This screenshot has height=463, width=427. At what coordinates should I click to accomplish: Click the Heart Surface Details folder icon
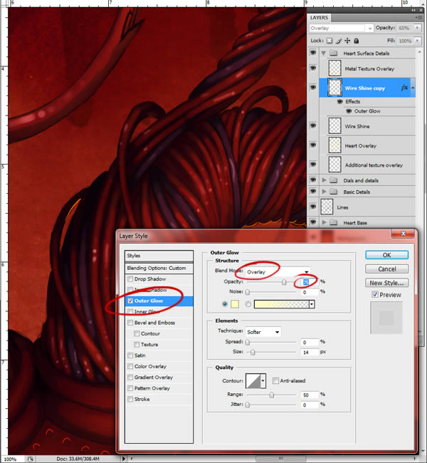click(334, 53)
